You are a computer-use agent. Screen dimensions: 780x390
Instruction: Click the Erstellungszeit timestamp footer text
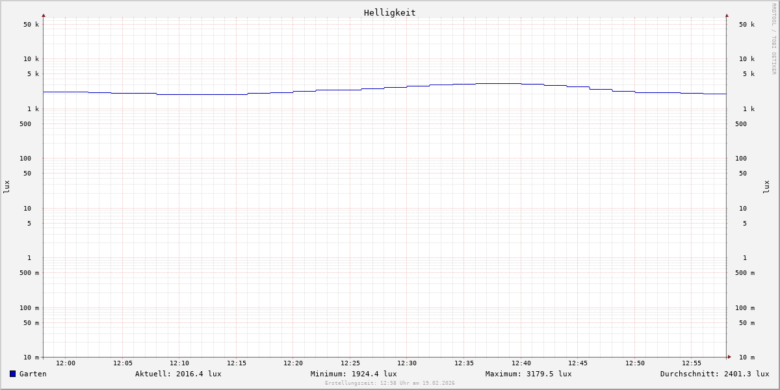pyautogui.click(x=390, y=383)
